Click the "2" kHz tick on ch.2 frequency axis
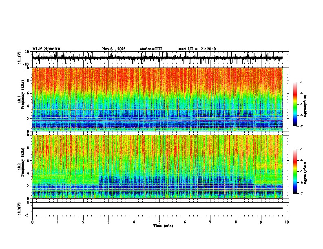Screen dimensions: 323x249 (x=28, y=186)
